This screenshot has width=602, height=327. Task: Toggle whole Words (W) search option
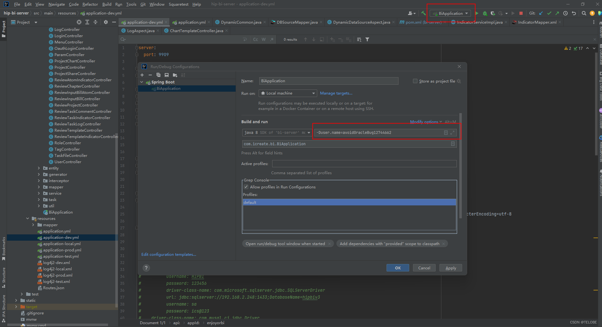pyautogui.click(x=264, y=39)
